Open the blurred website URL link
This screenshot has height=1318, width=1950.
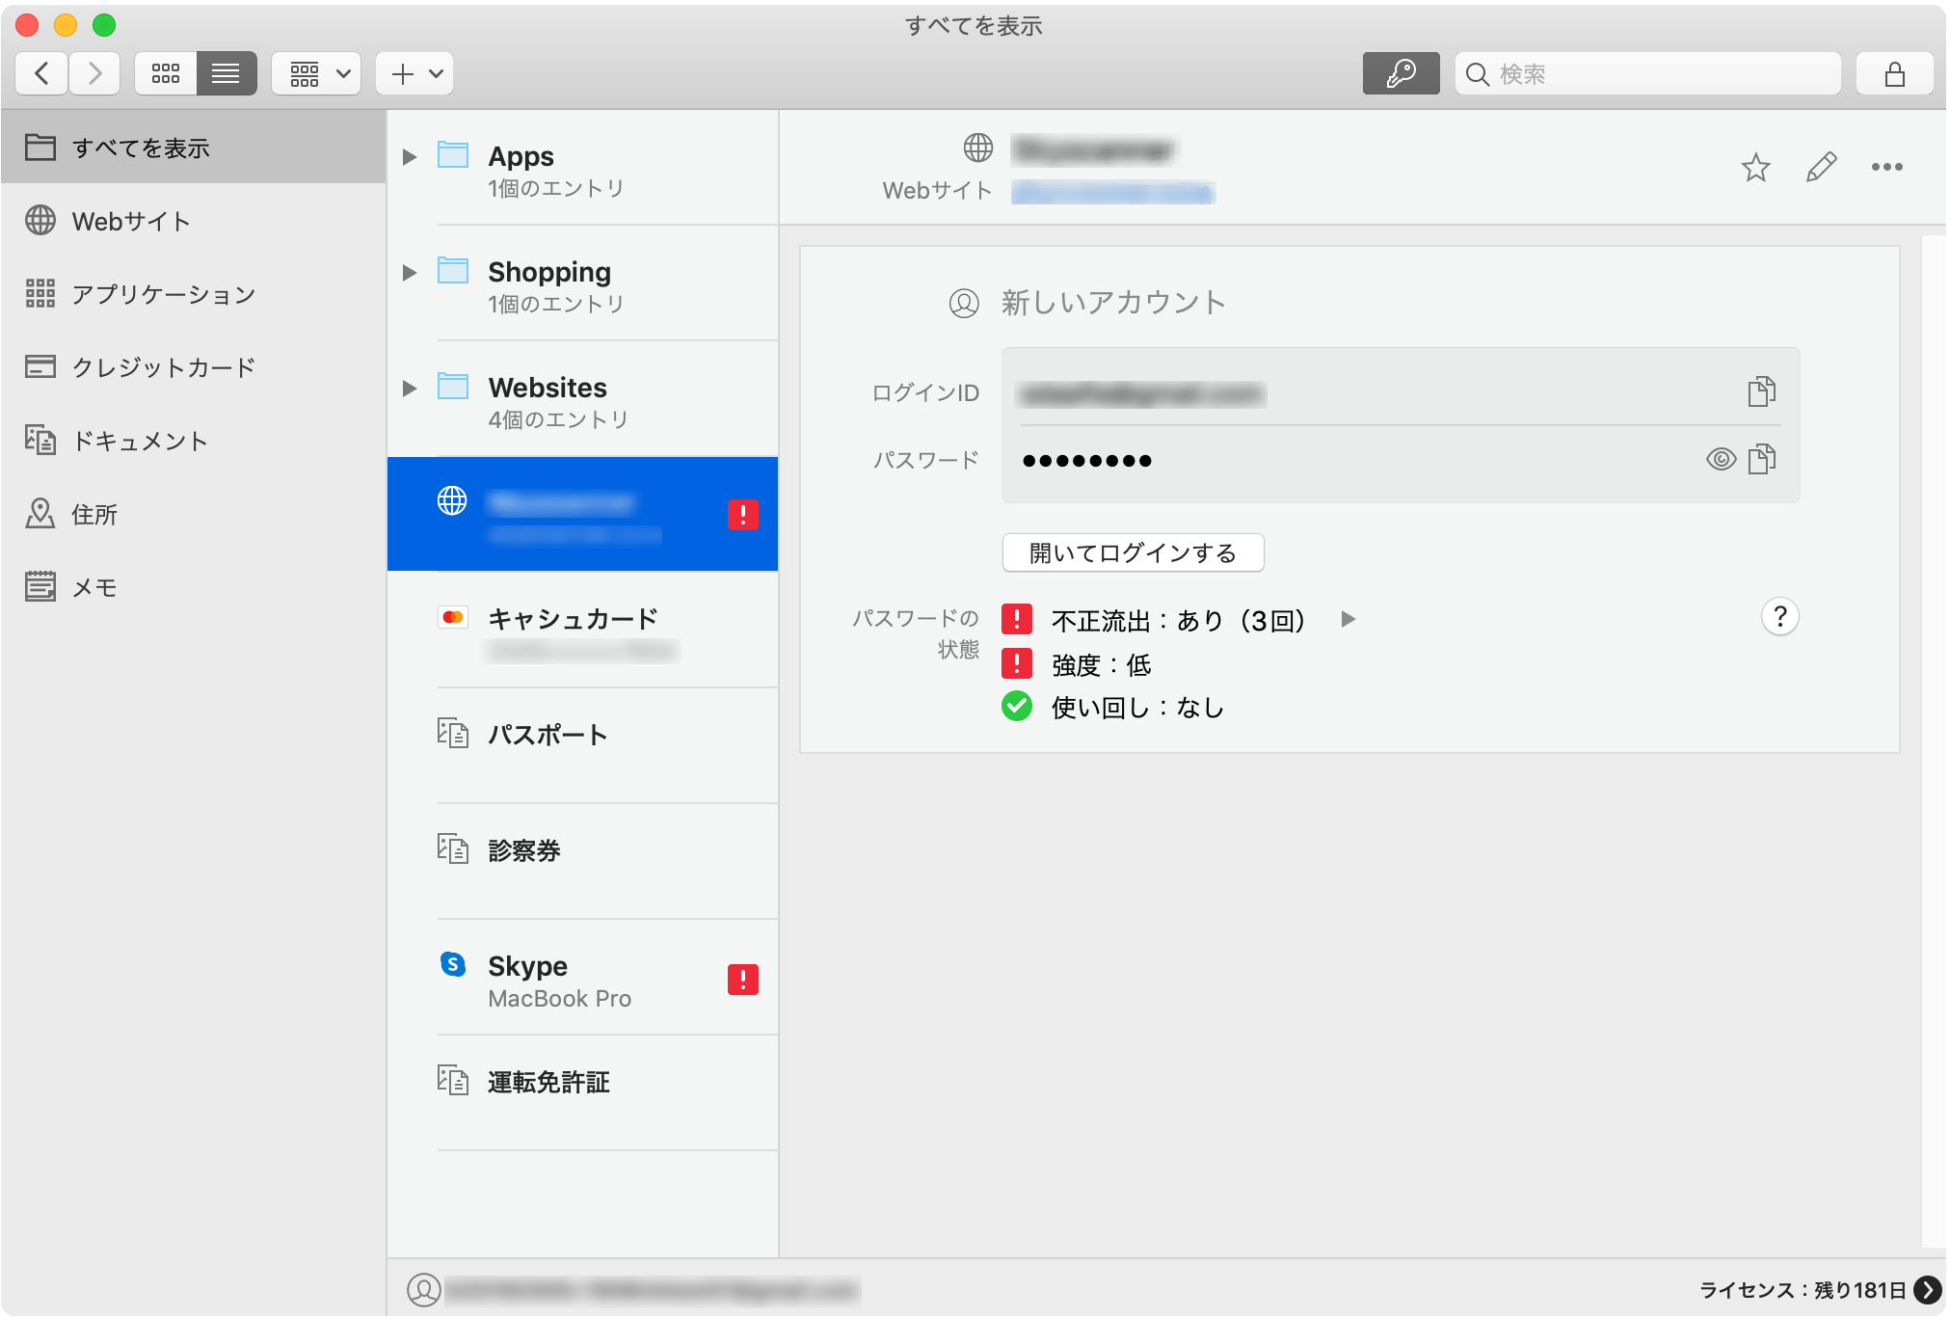coord(1113,193)
